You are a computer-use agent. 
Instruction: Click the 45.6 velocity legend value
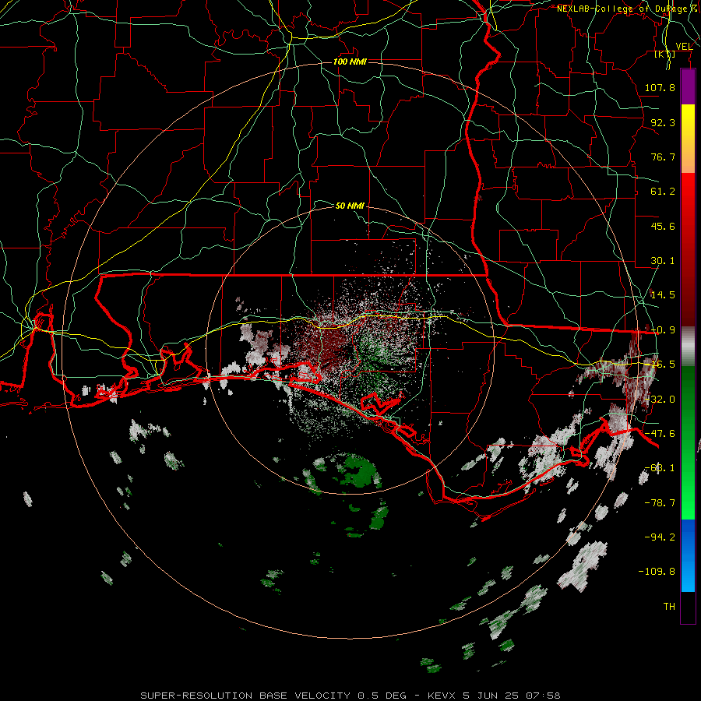tap(663, 226)
